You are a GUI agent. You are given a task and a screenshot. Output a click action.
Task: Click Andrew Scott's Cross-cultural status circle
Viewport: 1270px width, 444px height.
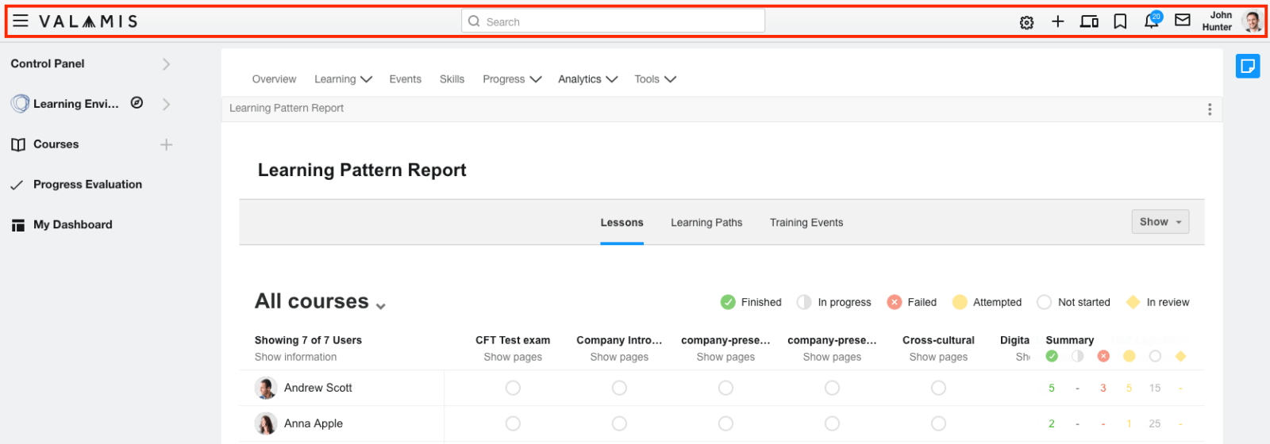coord(938,388)
